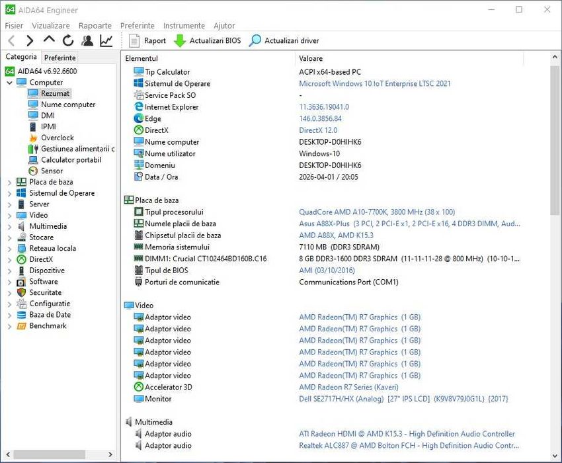This screenshot has width=562, height=463.
Task: Switch to the Preferinte sidebar tab
Action: tap(60, 58)
